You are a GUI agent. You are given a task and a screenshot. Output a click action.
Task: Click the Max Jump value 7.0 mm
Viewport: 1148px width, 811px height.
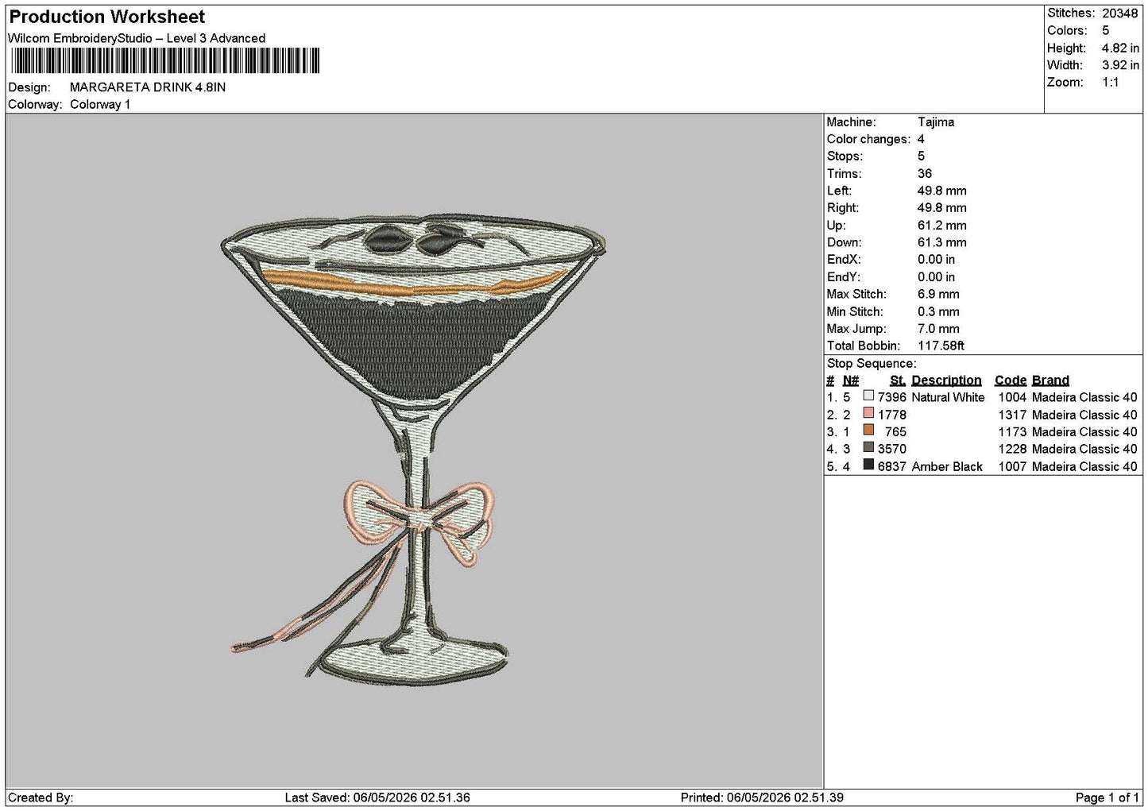point(939,329)
